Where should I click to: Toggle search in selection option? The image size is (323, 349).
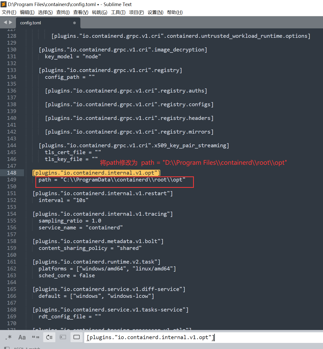(63, 337)
